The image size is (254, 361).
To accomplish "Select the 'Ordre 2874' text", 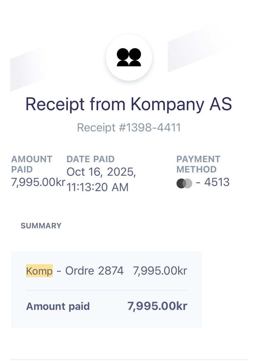I will [94, 271].
